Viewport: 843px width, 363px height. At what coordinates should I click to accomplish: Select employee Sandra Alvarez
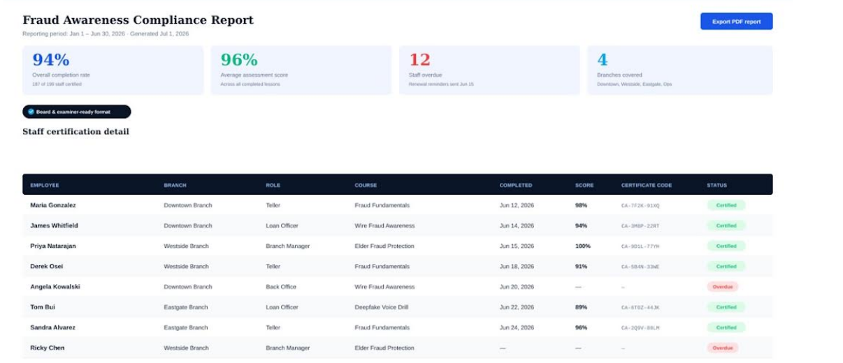pyautogui.click(x=55, y=327)
